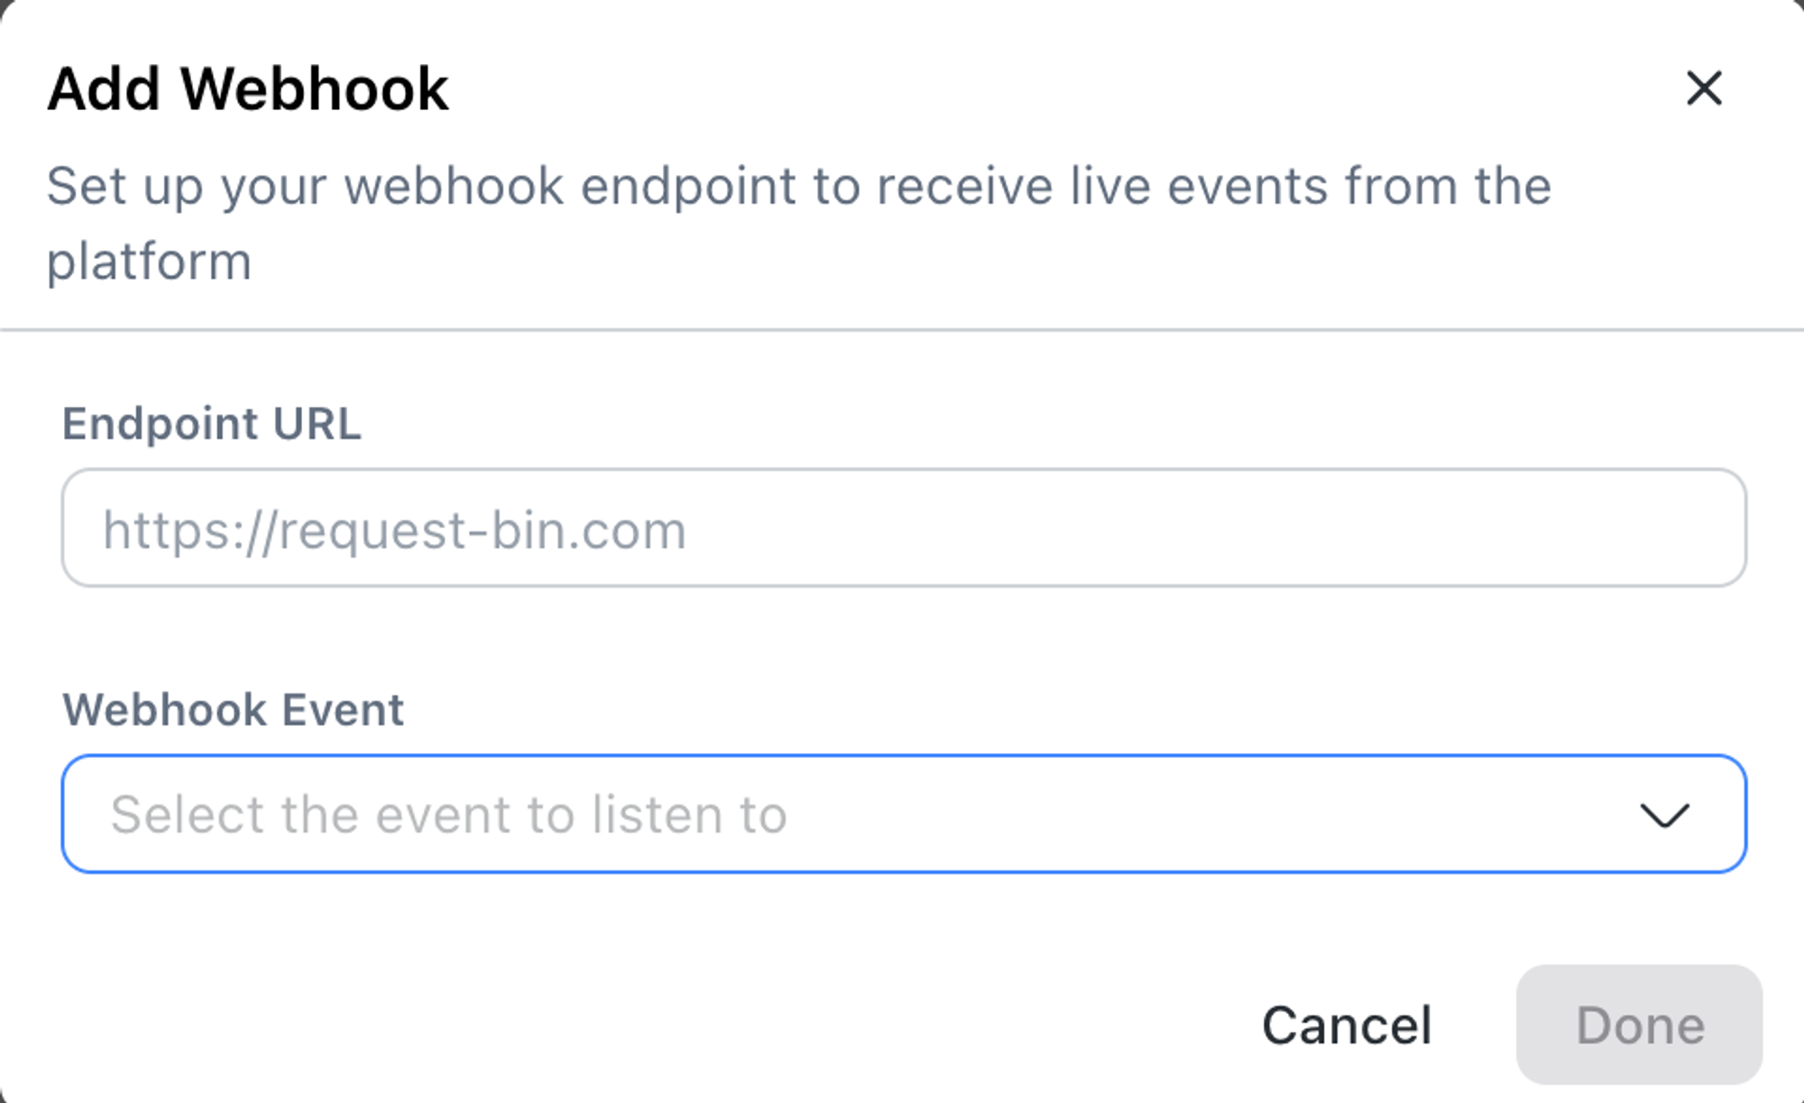Confirm the webhook with Done
Viewport: 1804px width, 1103px height.
click(x=1639, y=1025)
